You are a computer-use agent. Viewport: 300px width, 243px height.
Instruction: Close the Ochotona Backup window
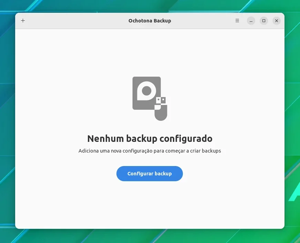click(x=277, y=21)
